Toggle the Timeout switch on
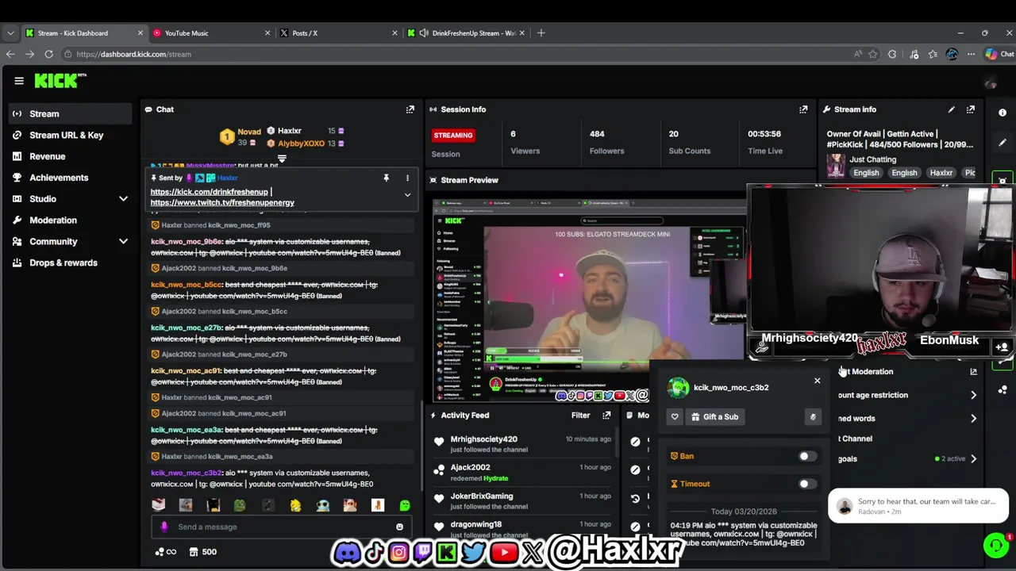Image resolution: width=1016 pixels, height=571 pixels. 806,484
